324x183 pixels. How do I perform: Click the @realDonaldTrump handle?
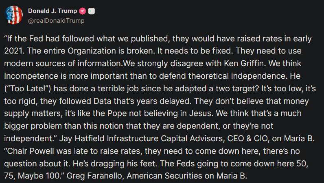[x=56, y=21]
